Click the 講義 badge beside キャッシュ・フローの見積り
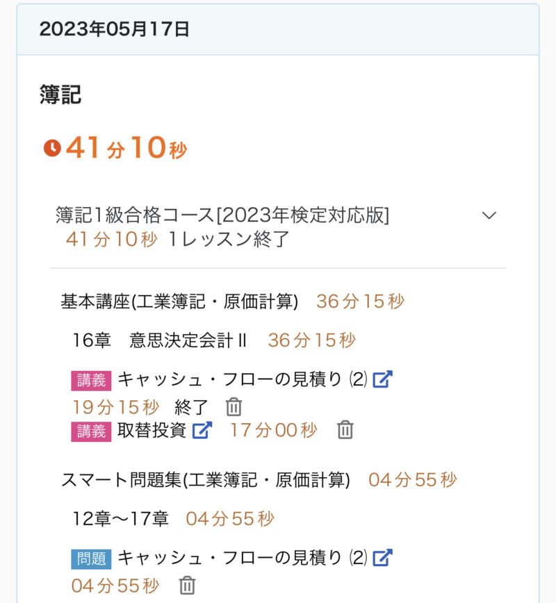556x603 pixels. [x=91, y=380]
